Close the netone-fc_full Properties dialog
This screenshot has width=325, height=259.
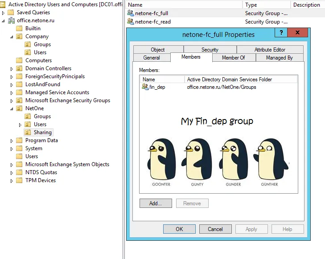point(298,32)
